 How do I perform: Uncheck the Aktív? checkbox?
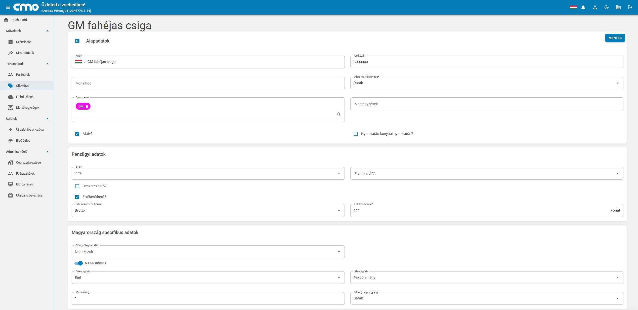(77, 134)
